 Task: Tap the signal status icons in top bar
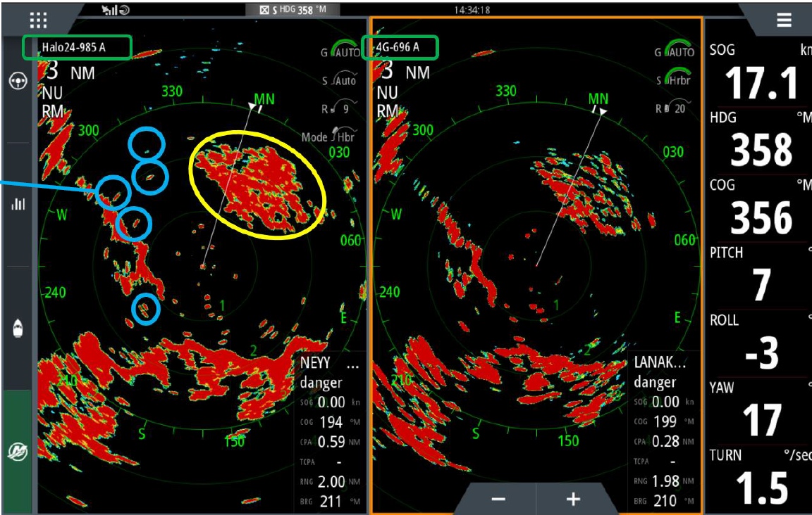point(115,10)
